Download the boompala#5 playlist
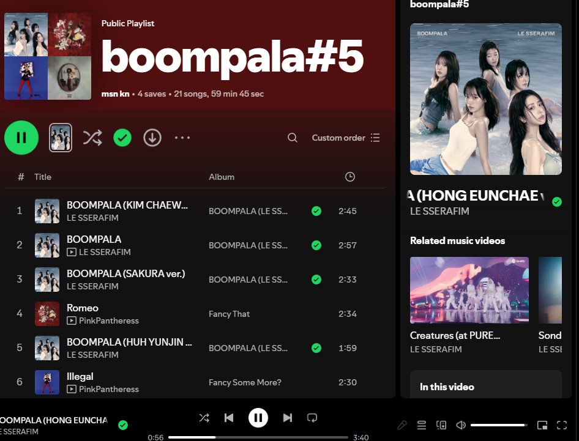The image size is (579, 441). (152, 138)
